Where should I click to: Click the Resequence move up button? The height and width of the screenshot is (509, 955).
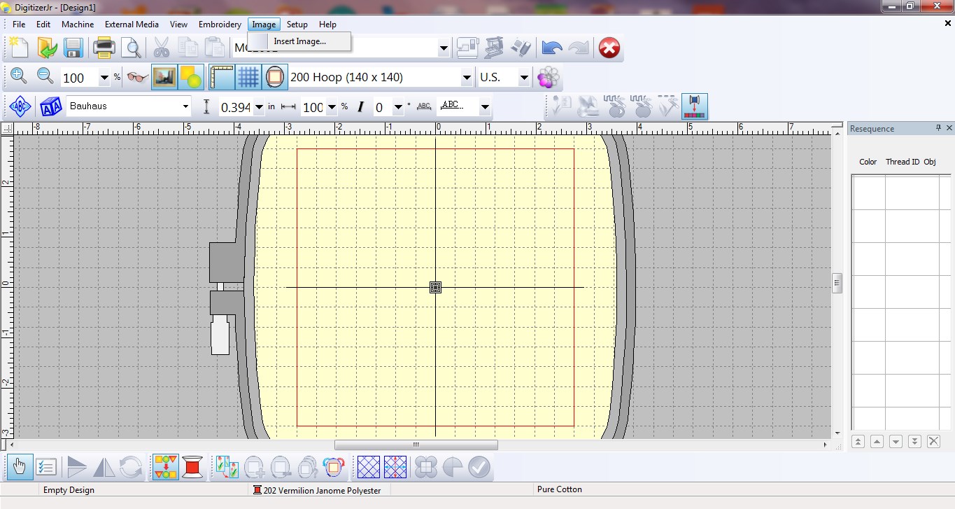[877, 441]
